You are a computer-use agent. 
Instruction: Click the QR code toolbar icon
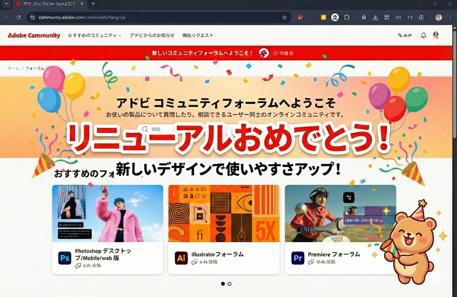coord(387,17)
